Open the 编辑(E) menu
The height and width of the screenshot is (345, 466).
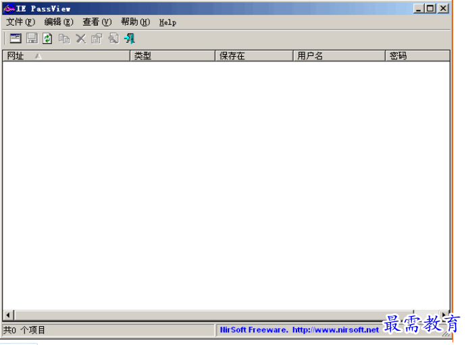(59, 22)
